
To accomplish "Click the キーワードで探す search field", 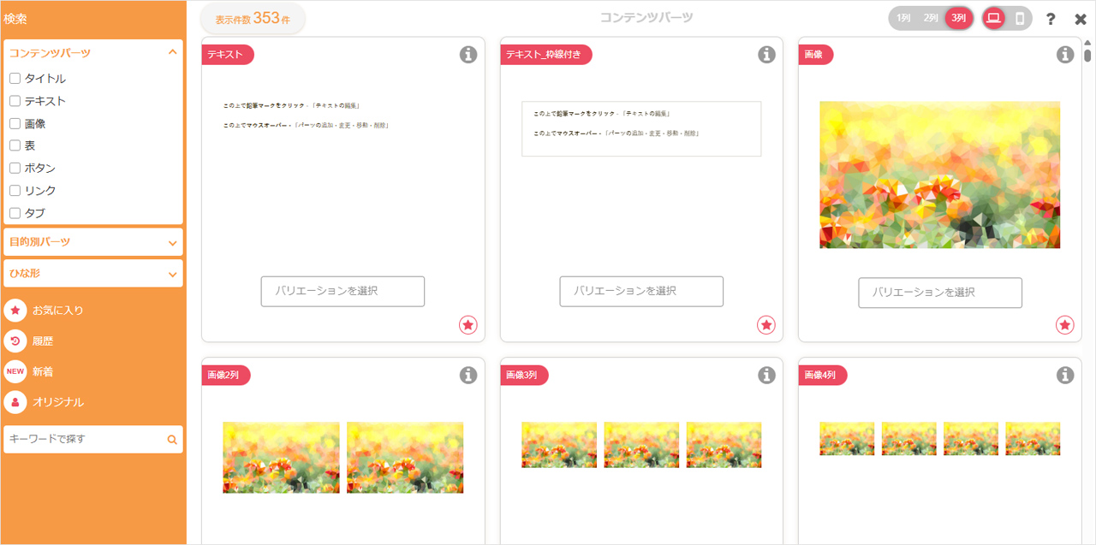I will point(84,439).
